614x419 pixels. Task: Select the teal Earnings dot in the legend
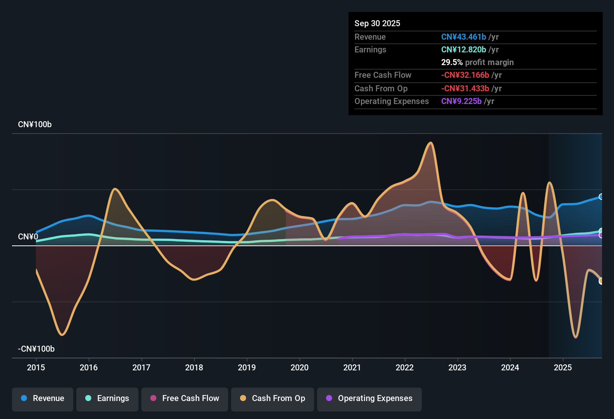88,398
